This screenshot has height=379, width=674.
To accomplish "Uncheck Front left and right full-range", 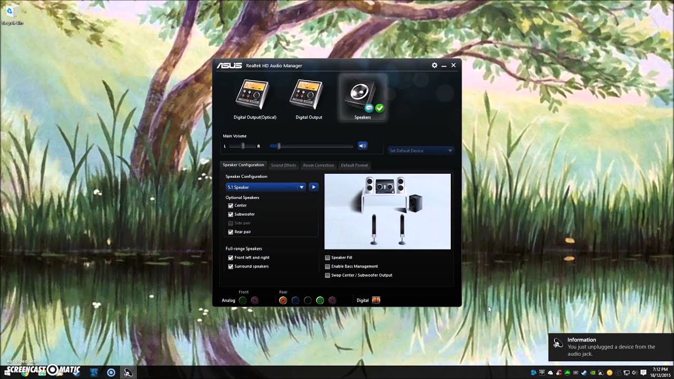I will [x=231, y=257].
